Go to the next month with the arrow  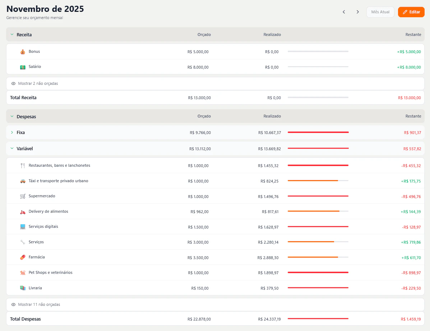pyautogui.click(x=357, y=12)
